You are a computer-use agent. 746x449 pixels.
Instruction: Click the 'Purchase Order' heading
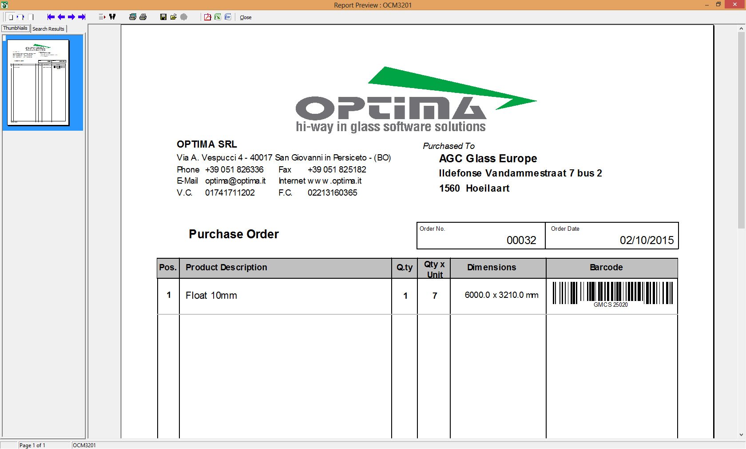(x=234, y=234)
